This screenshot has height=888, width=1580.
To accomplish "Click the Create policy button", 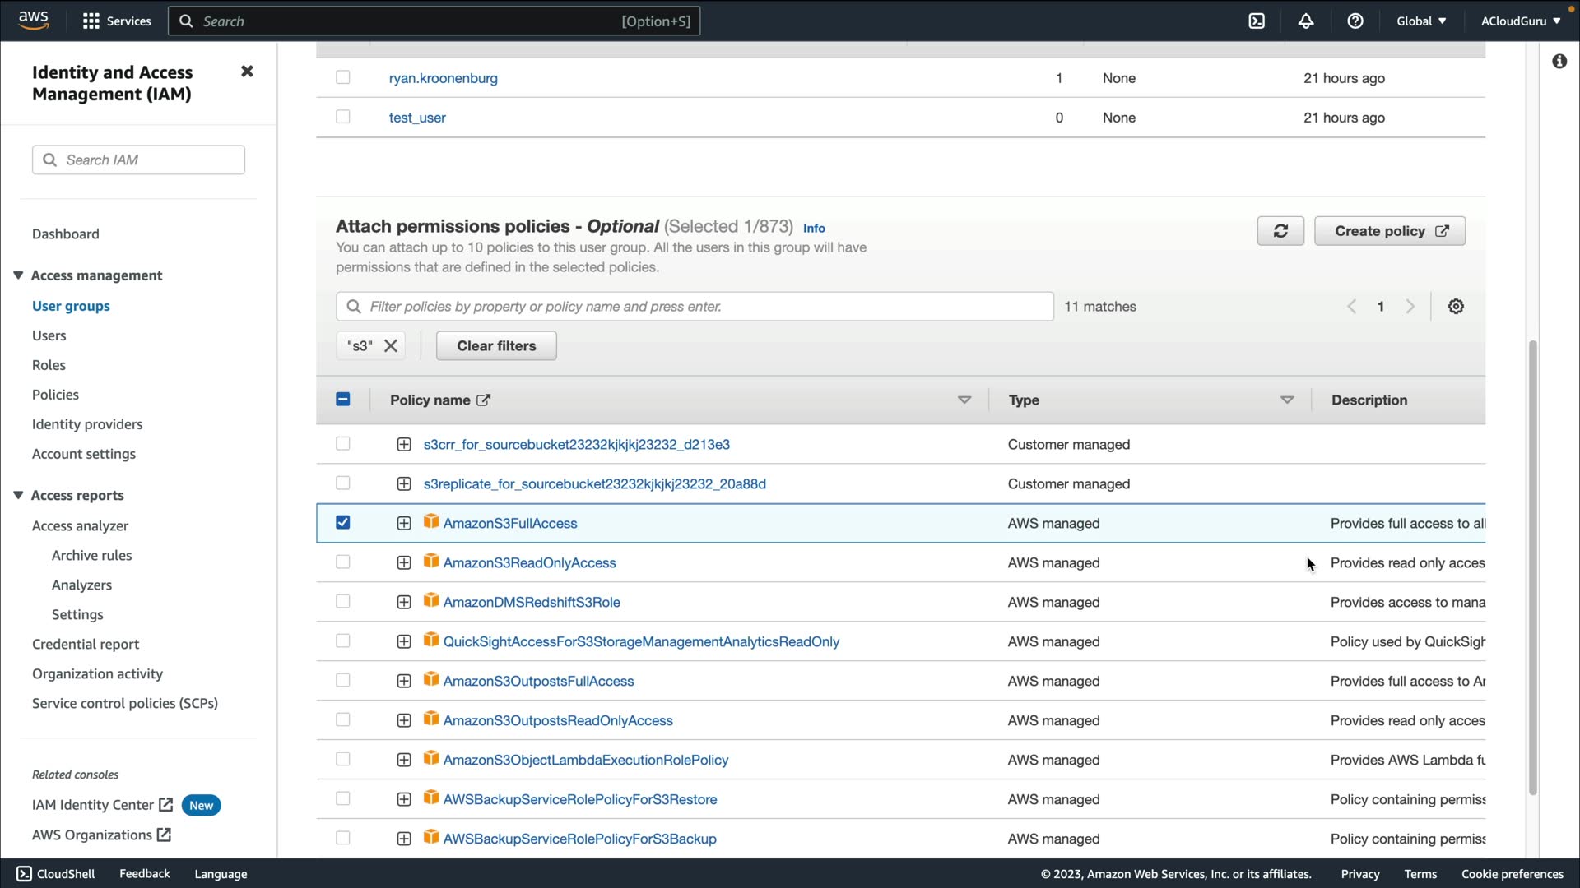I will click(x=1390, y=231).
